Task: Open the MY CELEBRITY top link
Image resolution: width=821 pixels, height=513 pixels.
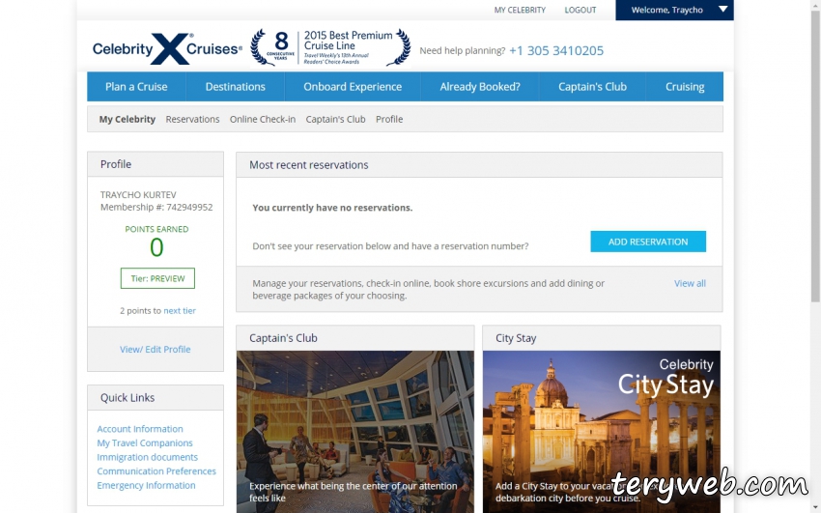Action: pos(520,10)
